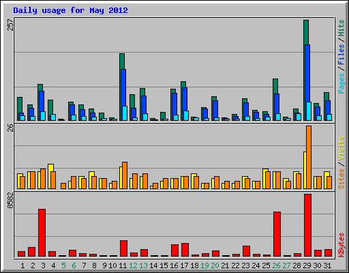Image resolution: width=349 pixels, height=273 pixels.
Task: Click the red KBytes bar for day 2
Action: pos(31,252)
